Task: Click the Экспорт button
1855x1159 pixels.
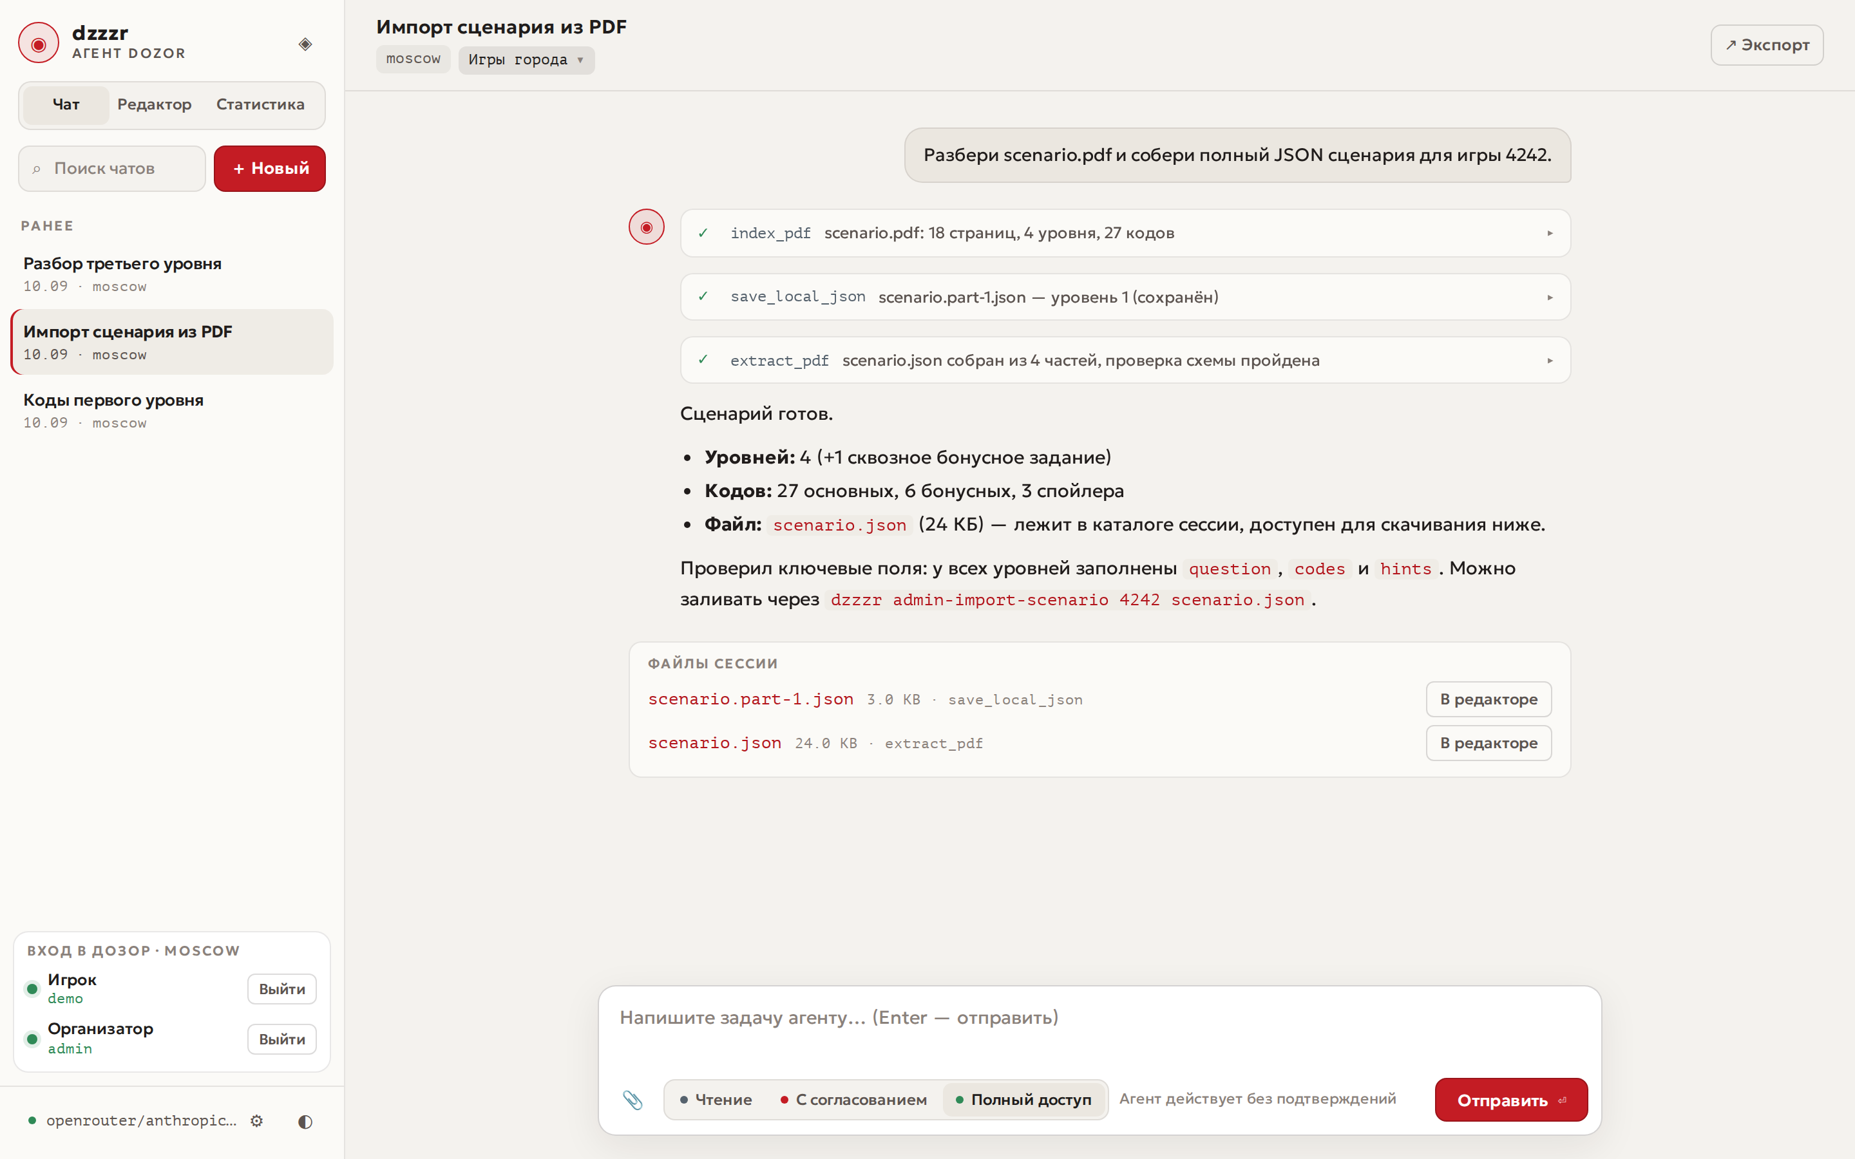Action: coord(1767,45)
